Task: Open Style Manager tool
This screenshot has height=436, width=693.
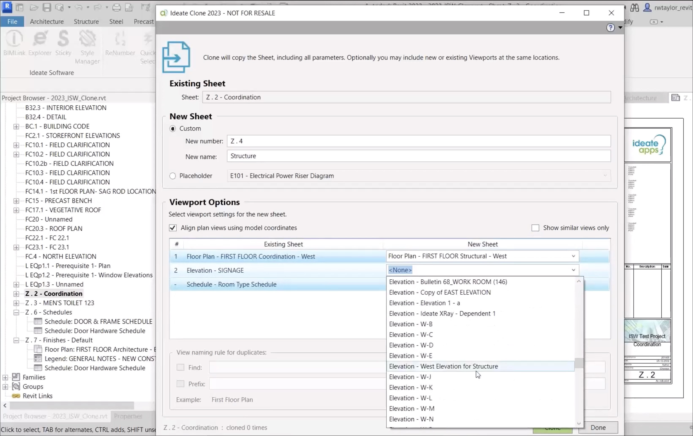Action: pyautogui.click(x=87, y=48)
